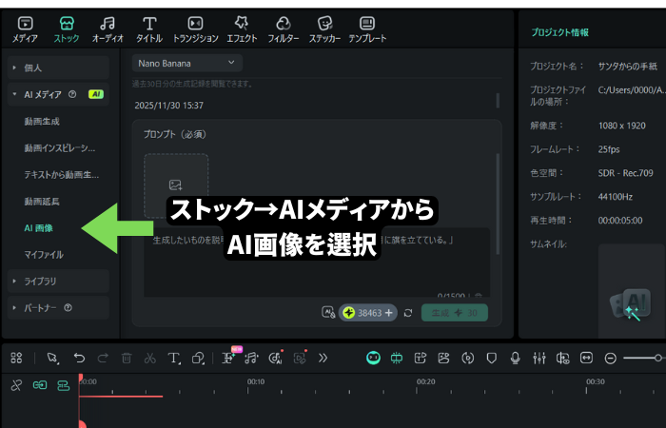Open the フィルター tab
Screen dimensions: 666x428
(284, 29)
